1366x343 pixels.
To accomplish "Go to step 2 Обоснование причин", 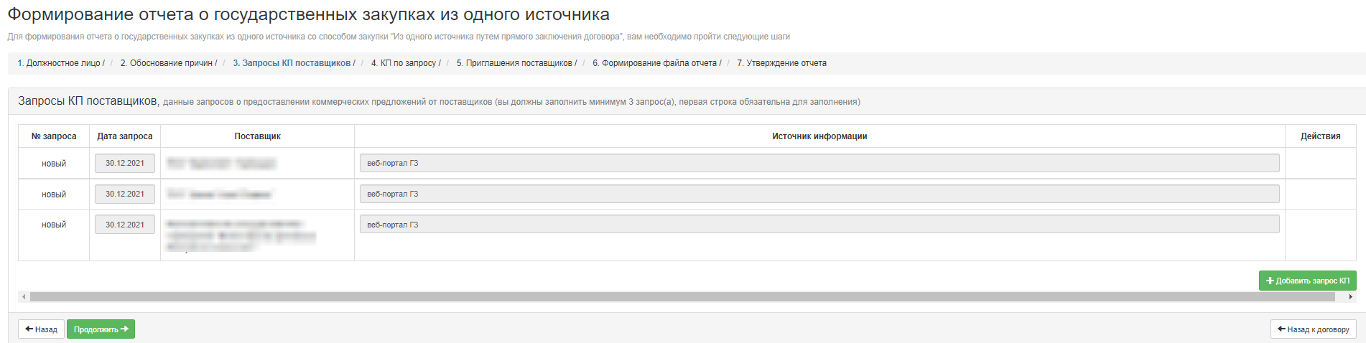I will [x=166, y=63].
